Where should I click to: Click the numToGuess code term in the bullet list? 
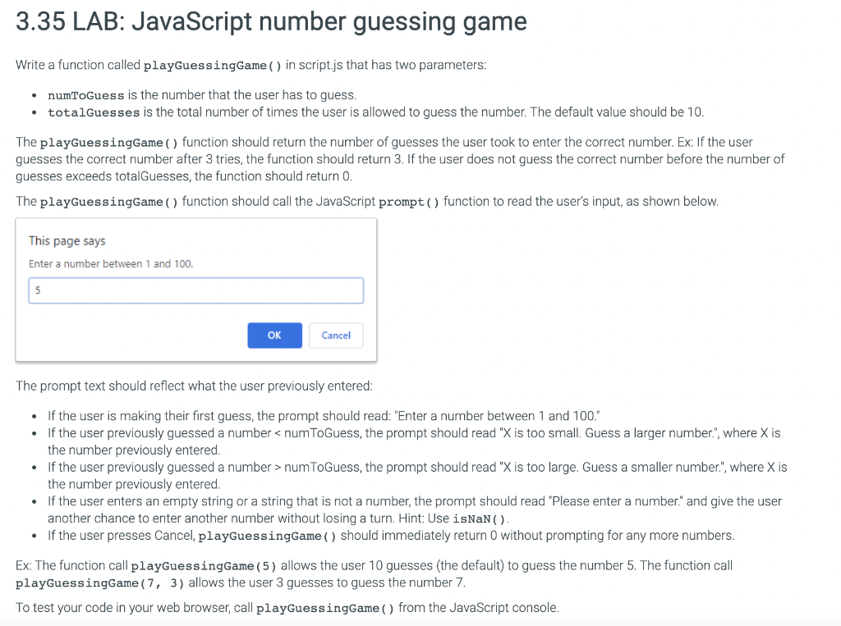[x=85, y=95]
